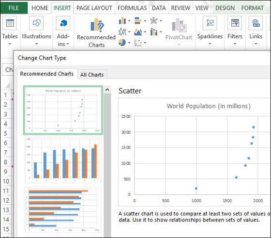Select the scatter chart thumbnail
The height and width of the screenshot is (238, 271).
coord(63,110)
